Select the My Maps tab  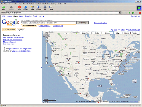coord(21,30)
